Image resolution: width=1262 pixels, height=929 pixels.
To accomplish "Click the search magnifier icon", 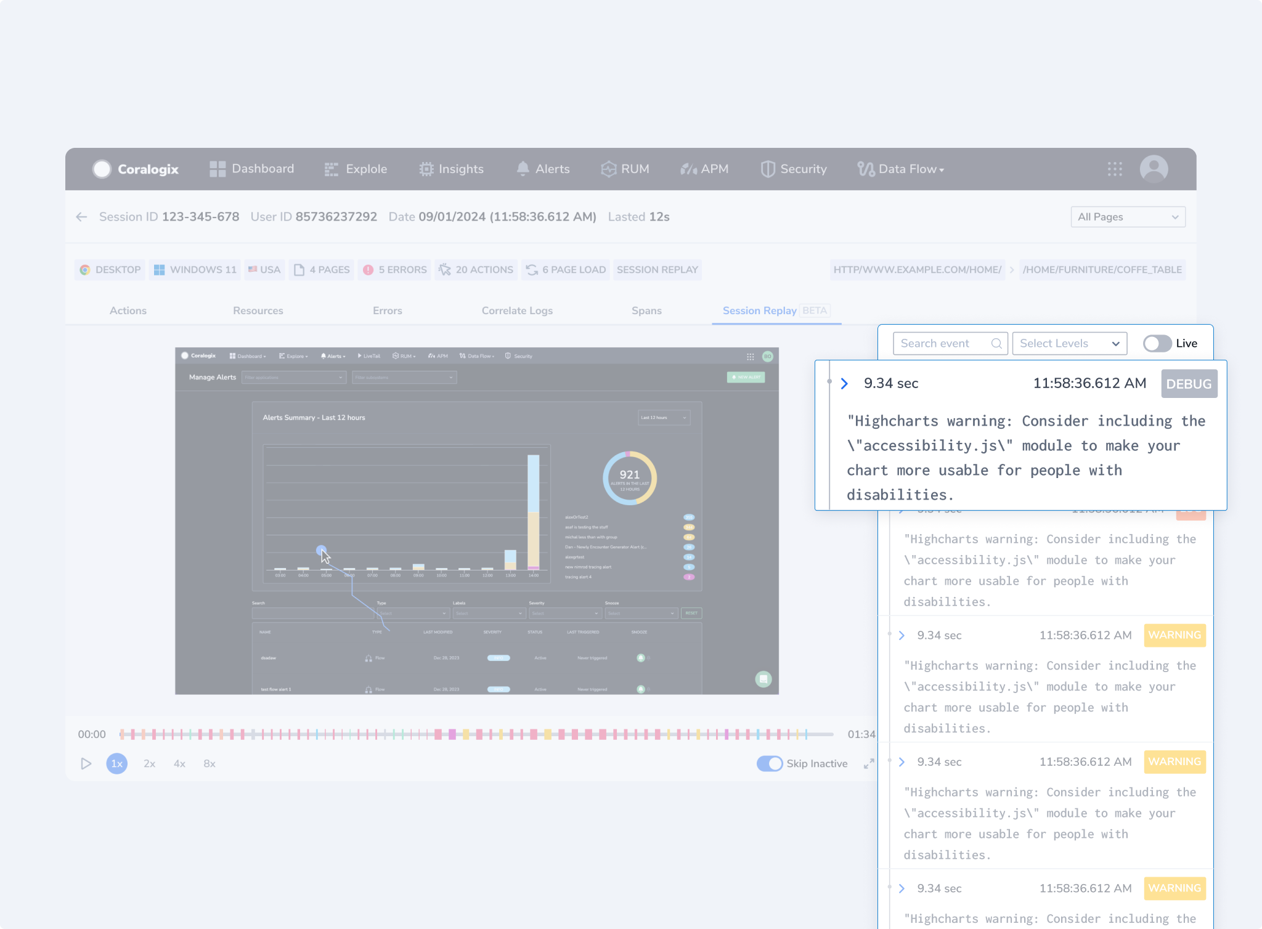I will (x=996, y=344).
